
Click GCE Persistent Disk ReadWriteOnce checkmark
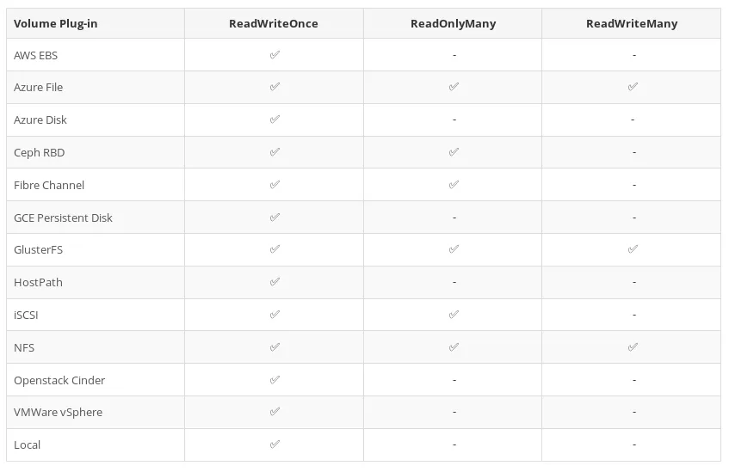click(x=275, y=218)
